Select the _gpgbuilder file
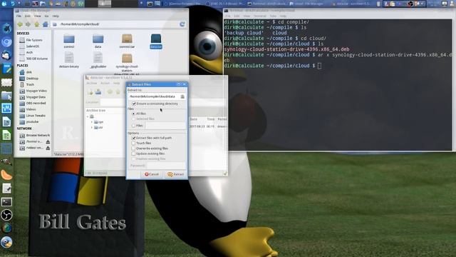This screenshot has width=456, height=257. pos(98,60)
